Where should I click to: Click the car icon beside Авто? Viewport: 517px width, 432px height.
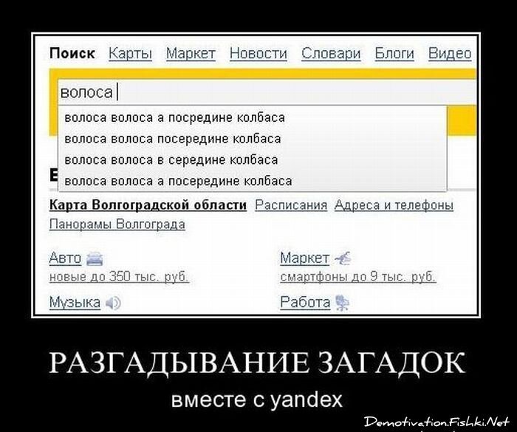pos(95,259)
